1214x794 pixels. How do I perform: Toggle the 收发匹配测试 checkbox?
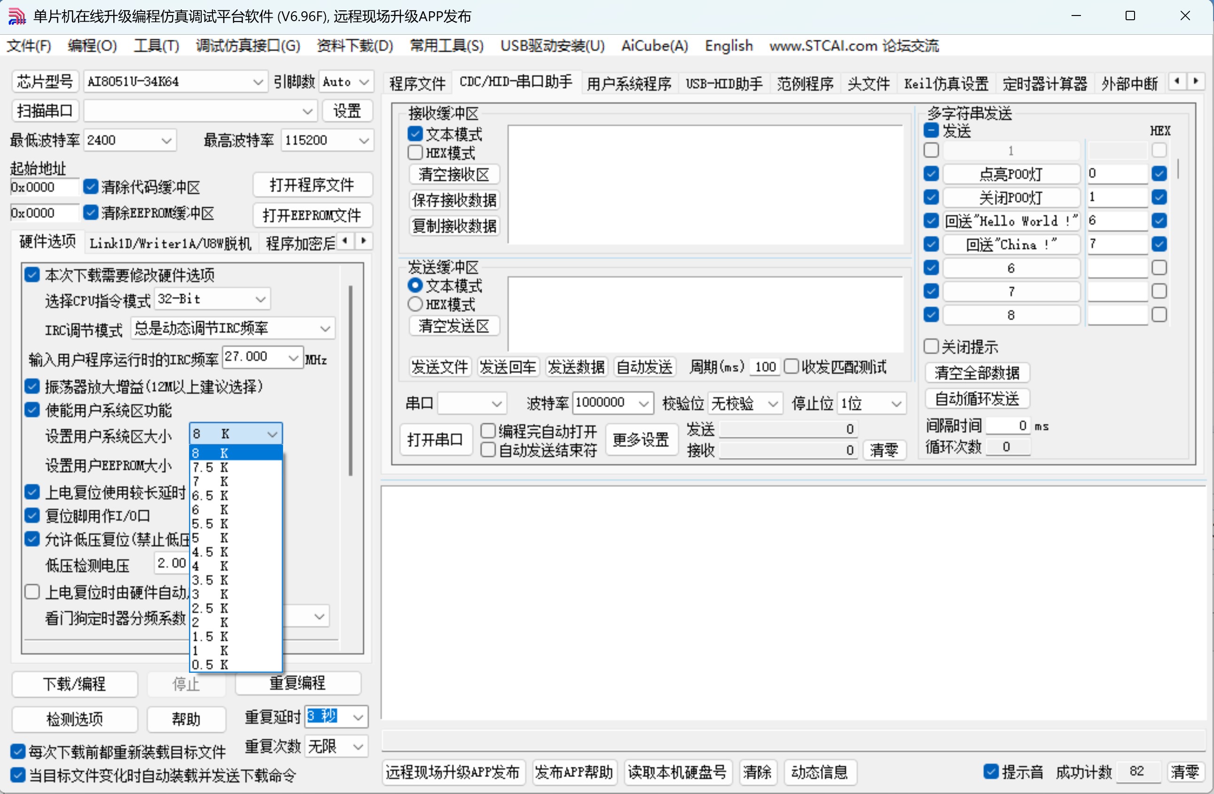(792, 366)
